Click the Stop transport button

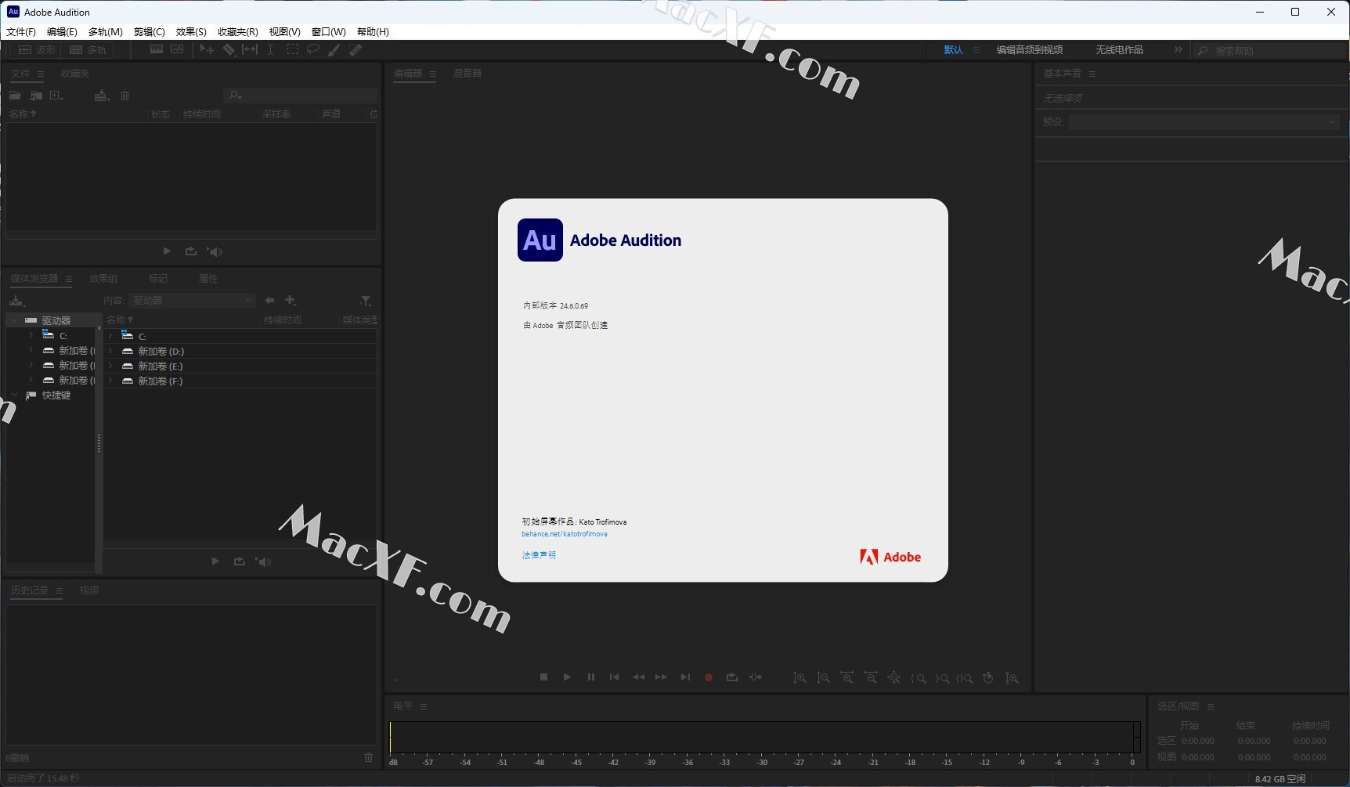[x=543, y=677]
